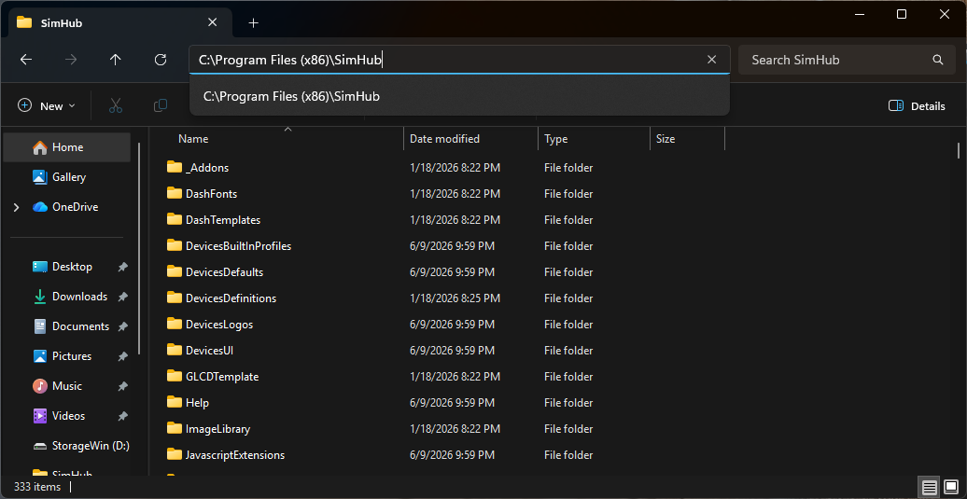Maximize the File Explorer window

[902, 14]
